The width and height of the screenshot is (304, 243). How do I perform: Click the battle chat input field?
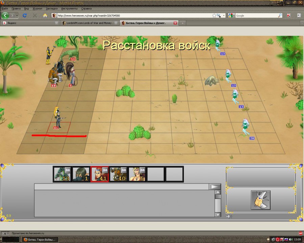pyautogui.click(x=122, y=187)
